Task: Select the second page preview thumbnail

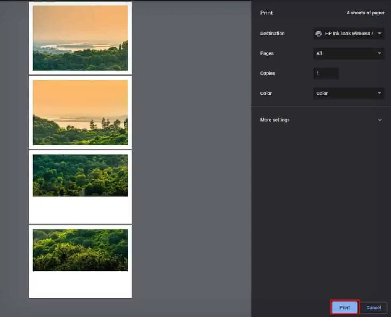Action: [81, 112]
